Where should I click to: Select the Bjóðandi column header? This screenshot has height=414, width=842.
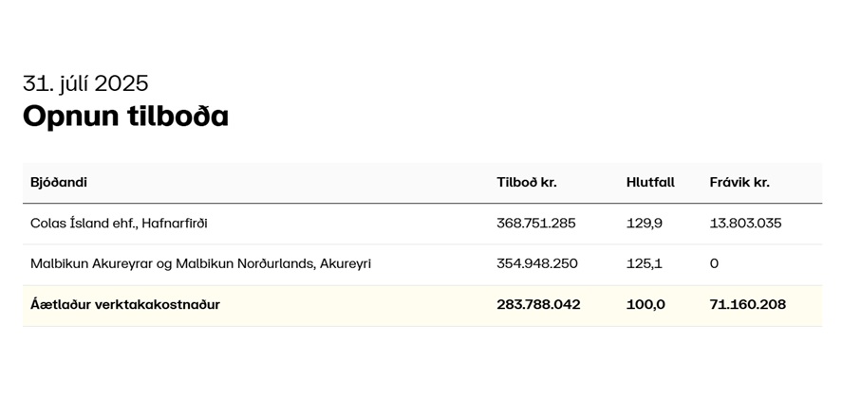coord(59,182)
